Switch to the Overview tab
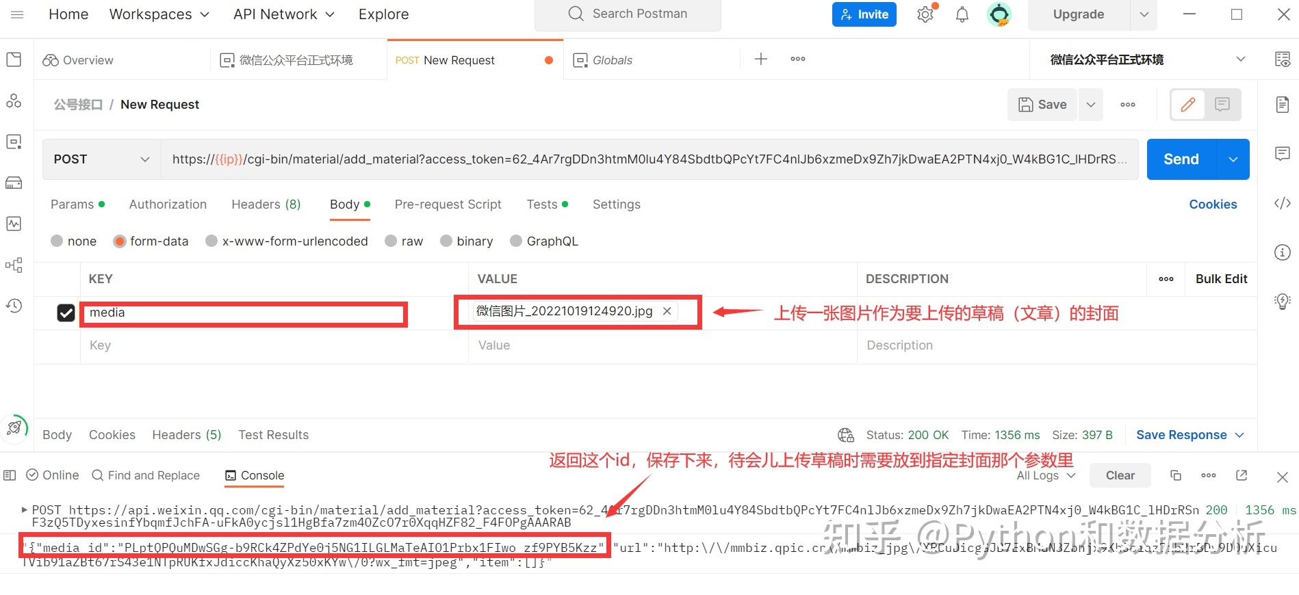The height and width of the screenshot is (595, 1299). [78, 60]
